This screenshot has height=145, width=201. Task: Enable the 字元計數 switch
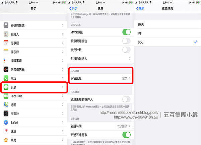126,50
